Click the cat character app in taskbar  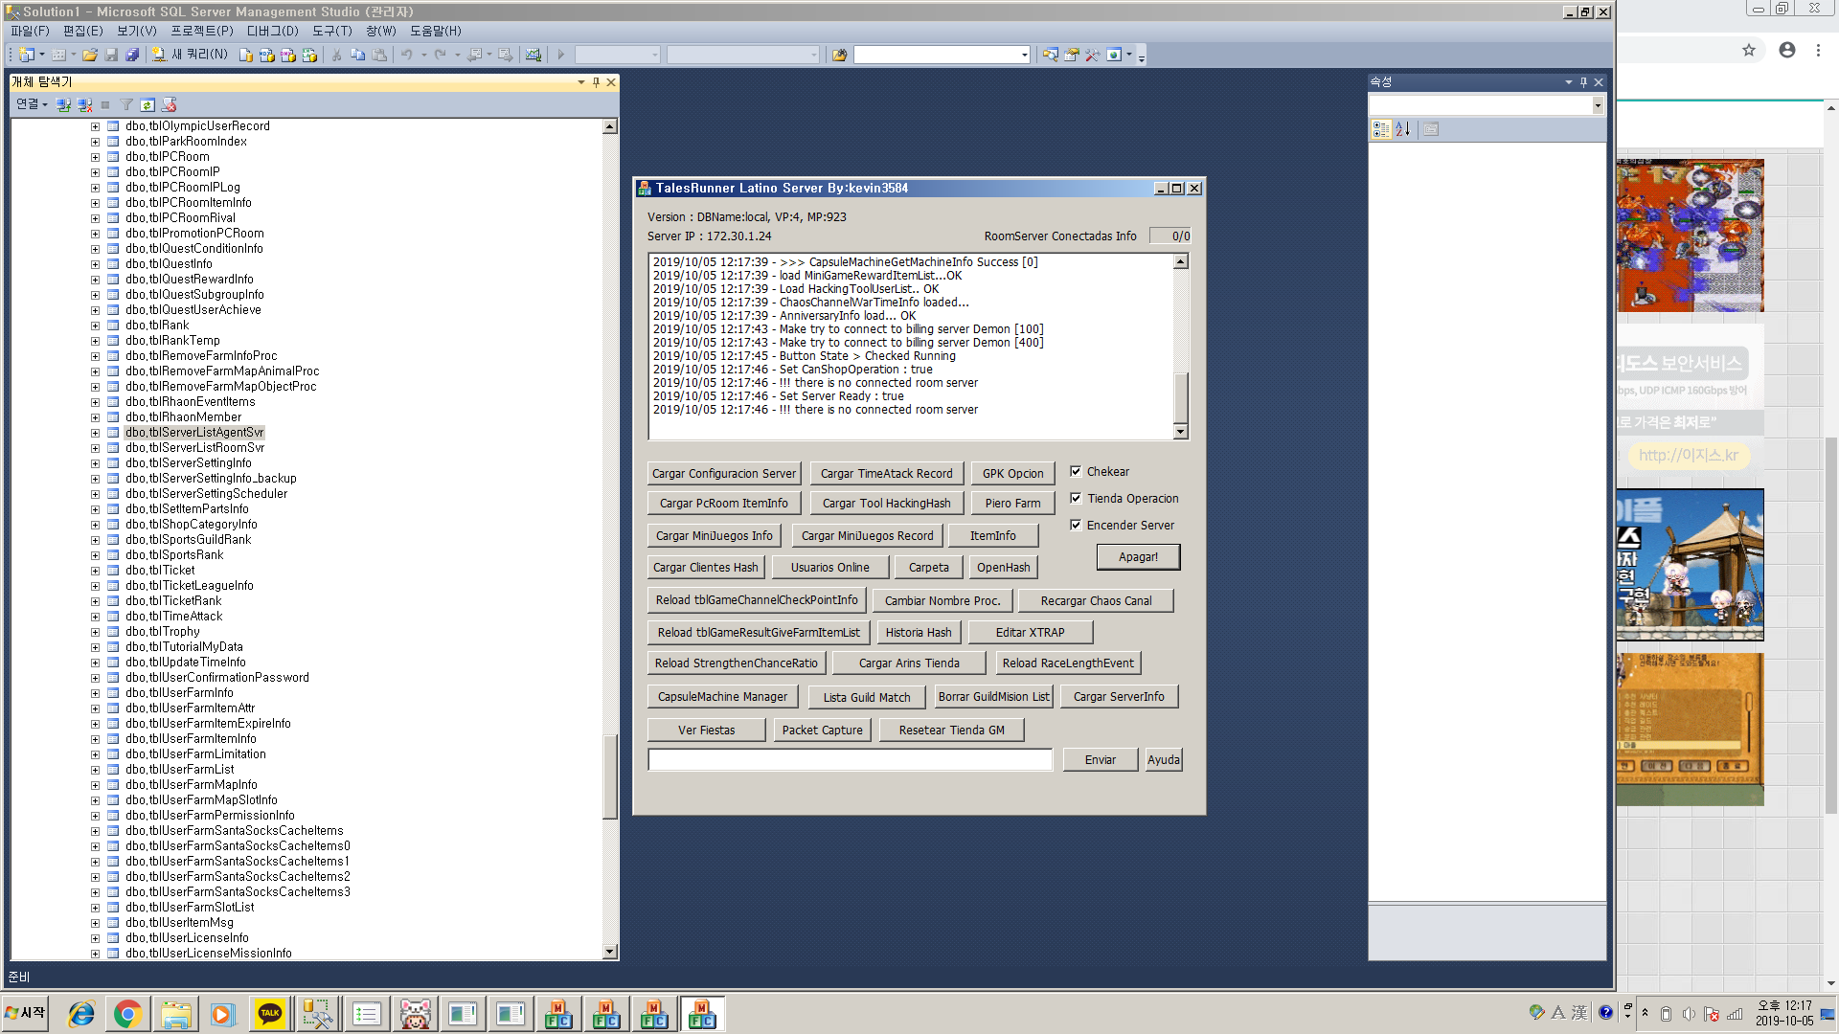pyautogui.click(x=415, y=1014)
